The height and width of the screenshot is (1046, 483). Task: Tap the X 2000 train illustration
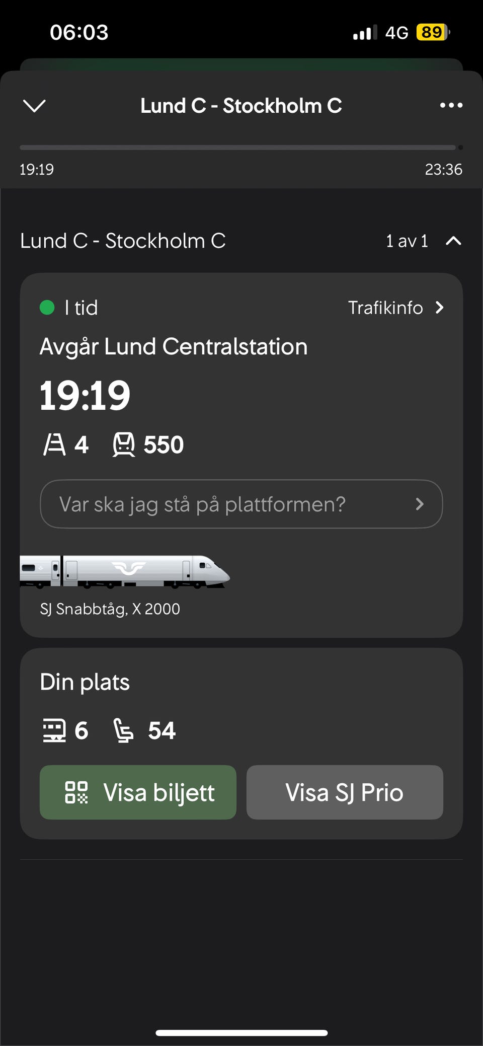point(126,571)
